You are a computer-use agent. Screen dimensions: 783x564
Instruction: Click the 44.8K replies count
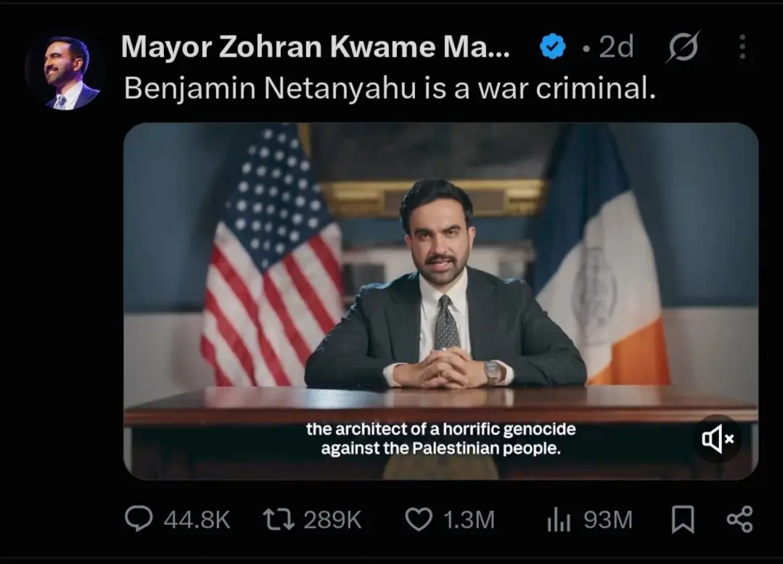[197, 520]
